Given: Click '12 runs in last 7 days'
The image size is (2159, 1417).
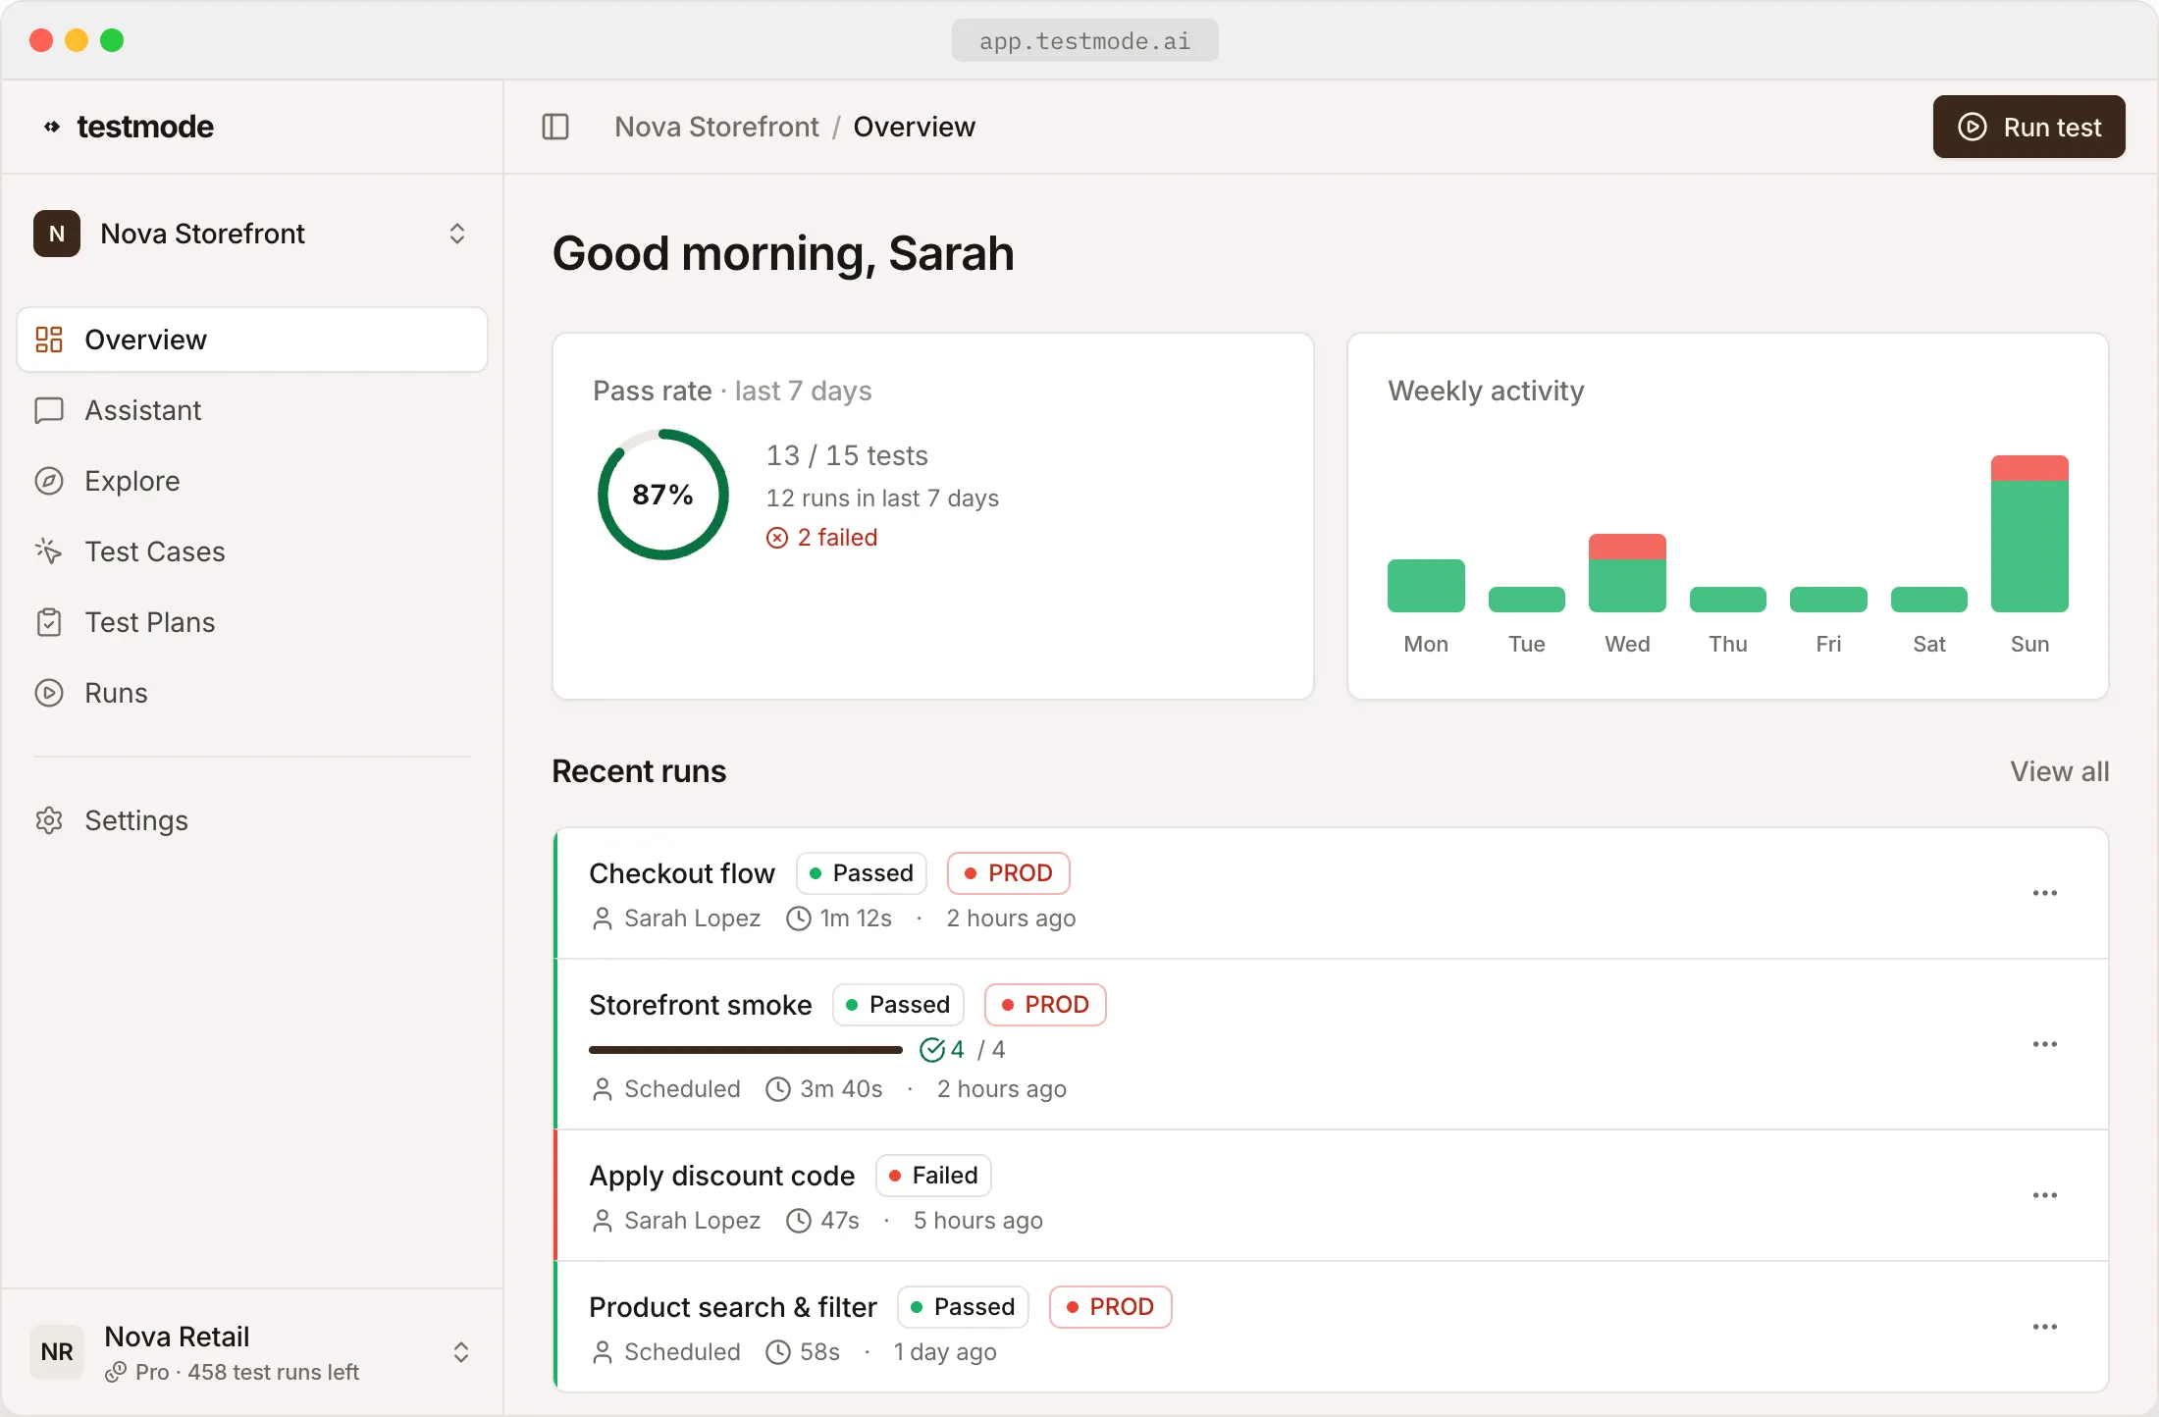Looking at the screenshot, I should pyautogui.click(x=882, y=499).
